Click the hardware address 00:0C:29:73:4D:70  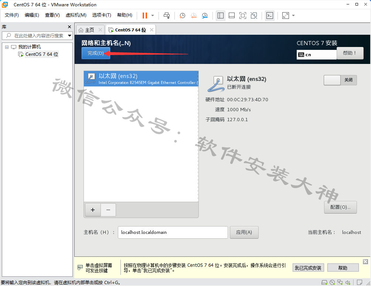pyautogui.click(x=248, y=100)
